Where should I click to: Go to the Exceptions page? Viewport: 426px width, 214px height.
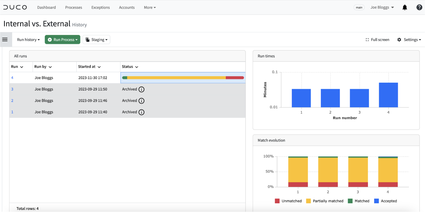[x=101, y=8]
